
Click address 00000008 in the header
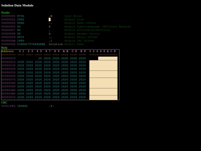(x=8, y=34)
